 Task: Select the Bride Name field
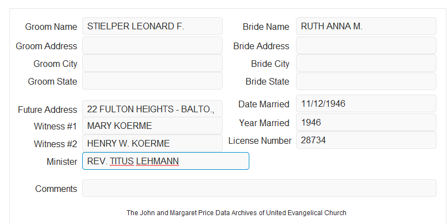pyautogui.click(x=366, y=26)
